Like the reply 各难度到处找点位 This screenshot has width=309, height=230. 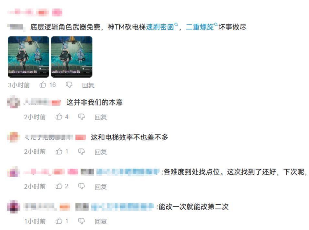[59, 186]
